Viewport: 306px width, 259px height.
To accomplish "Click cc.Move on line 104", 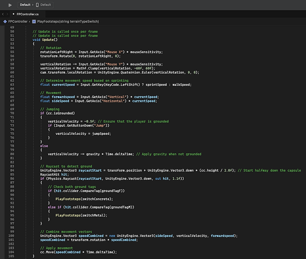I will 47,252.
